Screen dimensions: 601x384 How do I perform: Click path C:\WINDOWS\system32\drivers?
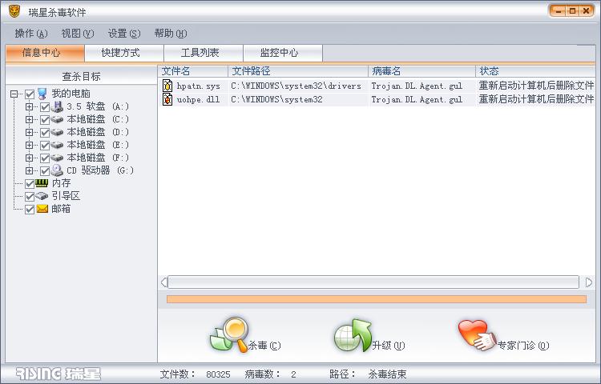coord(296,86)
